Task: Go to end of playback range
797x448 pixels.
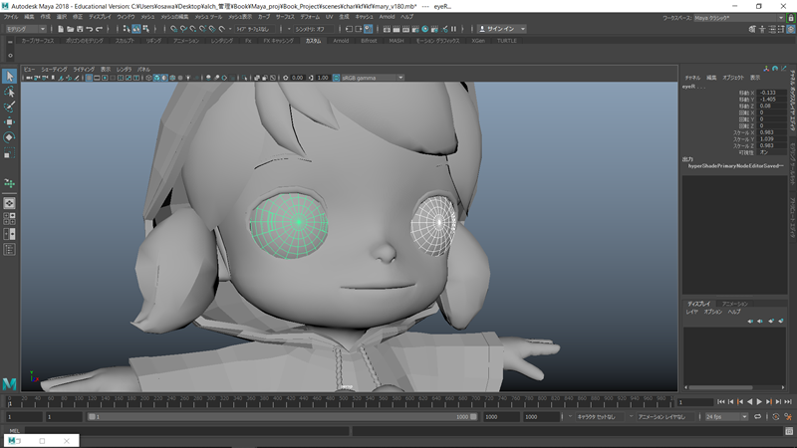Action: point(788,402)
